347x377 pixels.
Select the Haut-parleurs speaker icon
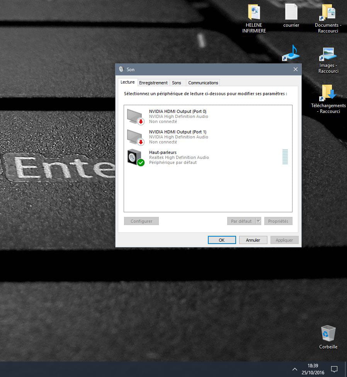(x=135, y=157)
